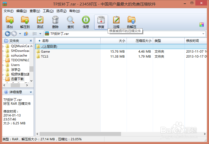
Task: Close the 文件夹 folder panel
Action: [x=31, y=41]
